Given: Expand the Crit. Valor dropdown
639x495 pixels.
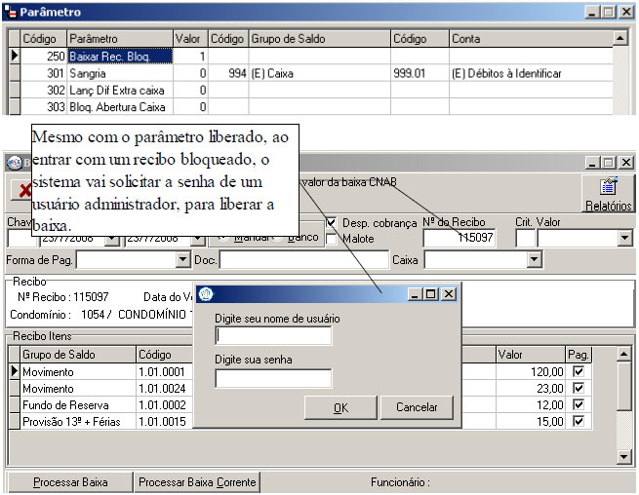Looking at the screenshot, I should (625, 238).
